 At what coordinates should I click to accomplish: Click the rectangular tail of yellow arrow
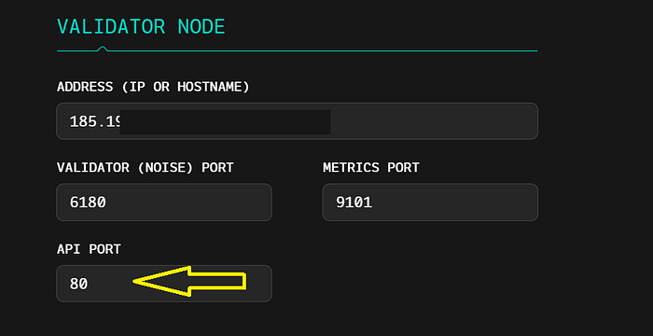pyautogui.click(x=216, y=281)
